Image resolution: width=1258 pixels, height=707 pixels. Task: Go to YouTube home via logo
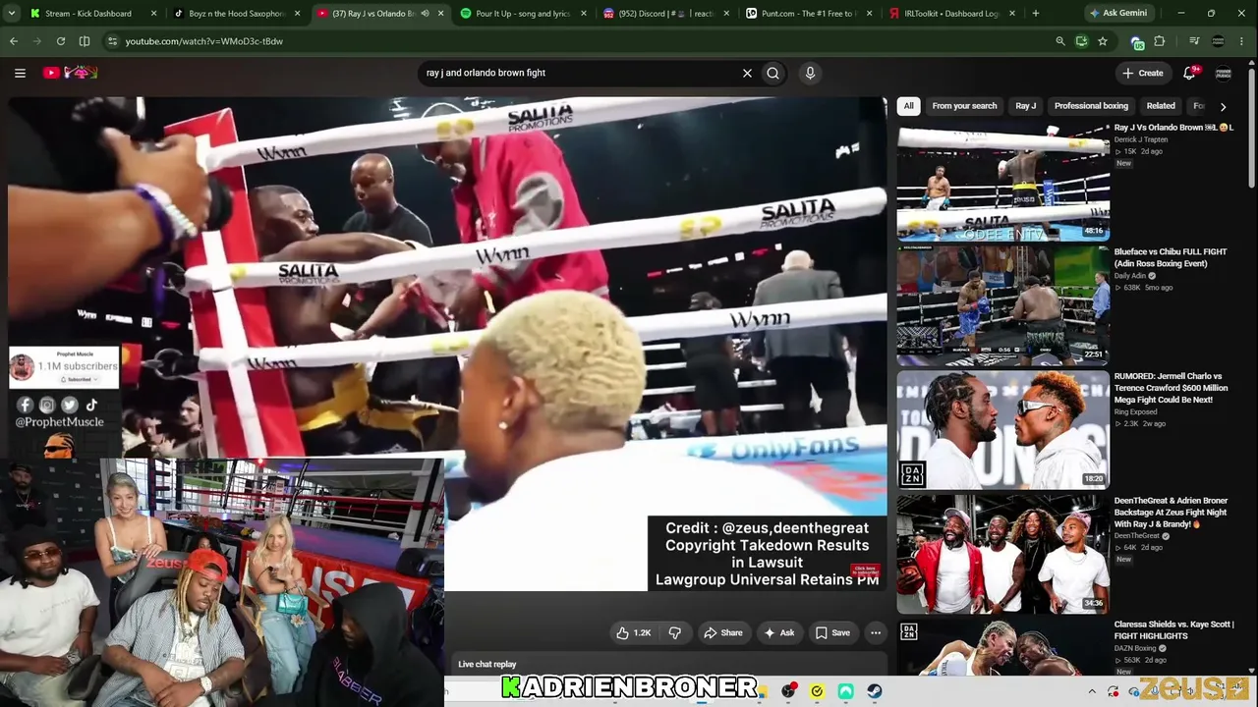click(x=70, y=73)
